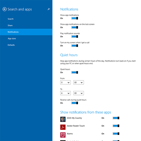
Task: Click the Quiet hours description paragraph
Action: point(98,62)
